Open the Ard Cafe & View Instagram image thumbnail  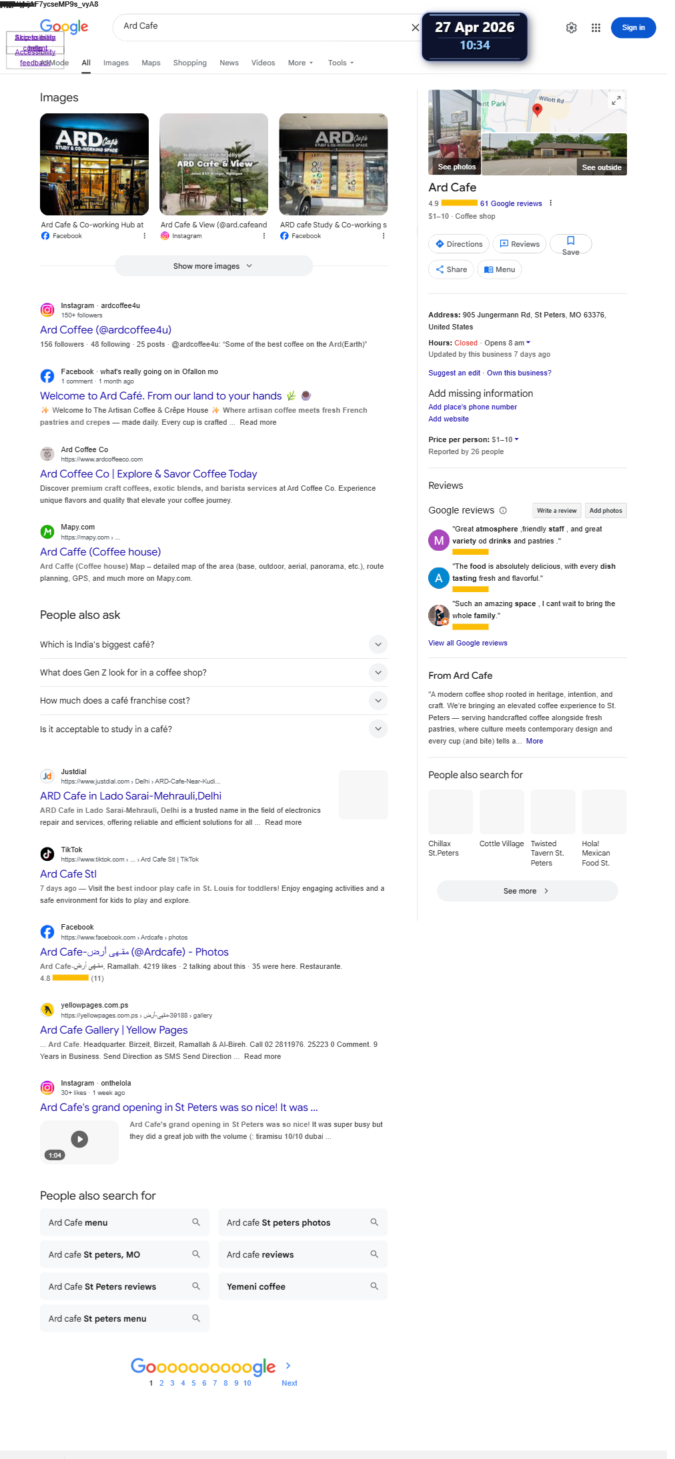pyautogui.click(x=213, y=164)
